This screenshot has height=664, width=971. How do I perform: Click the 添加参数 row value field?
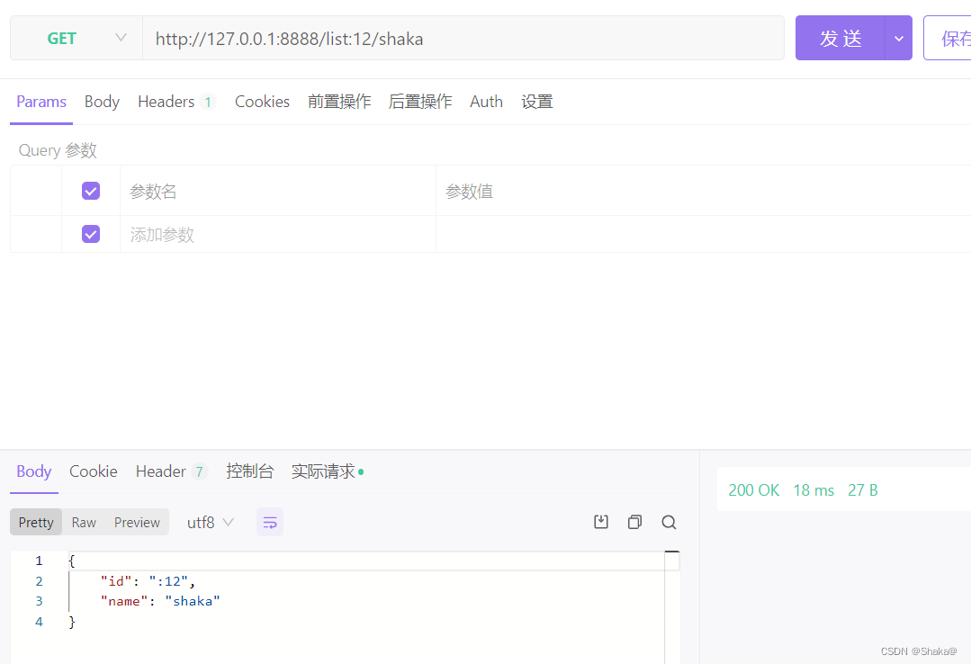pyautogui.click(x=703, y=234)
